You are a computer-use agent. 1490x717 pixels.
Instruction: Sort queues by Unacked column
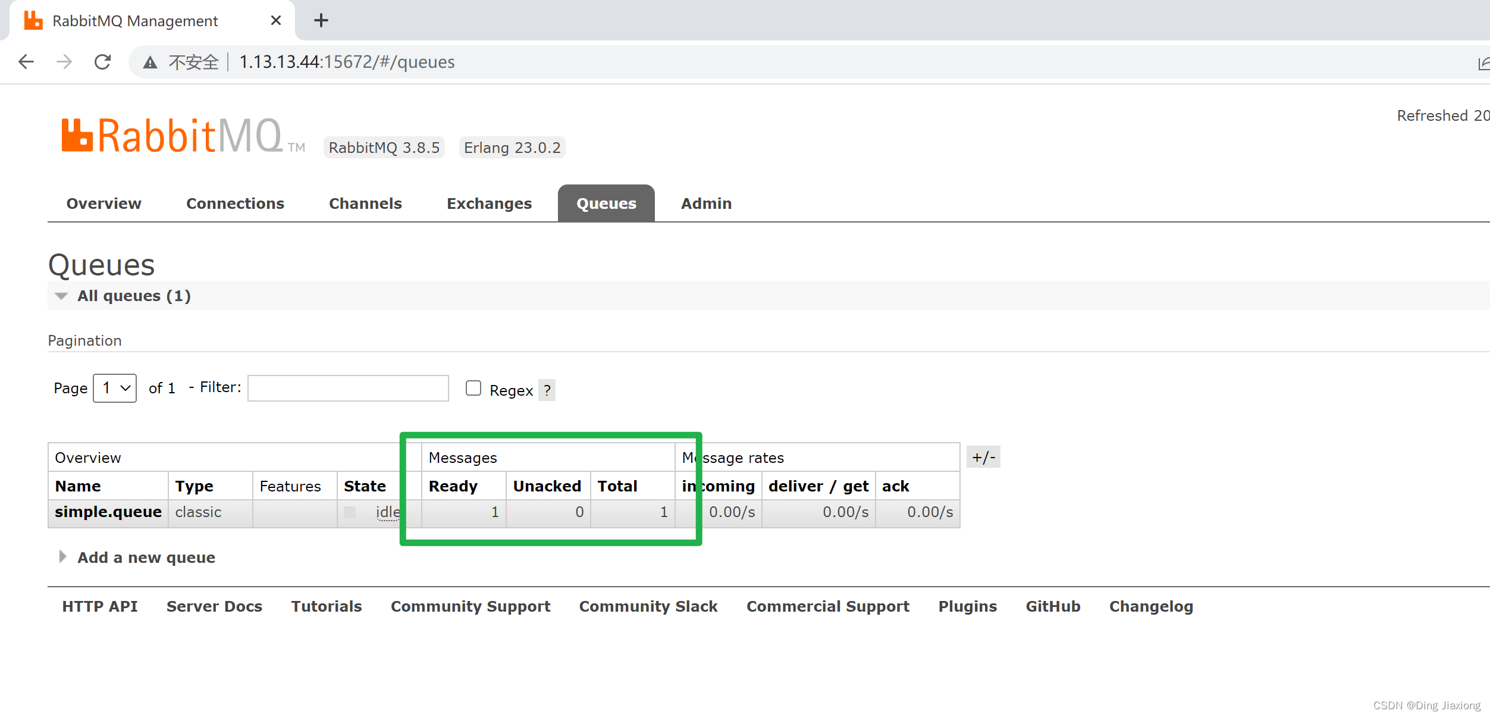tap(547, 486)
